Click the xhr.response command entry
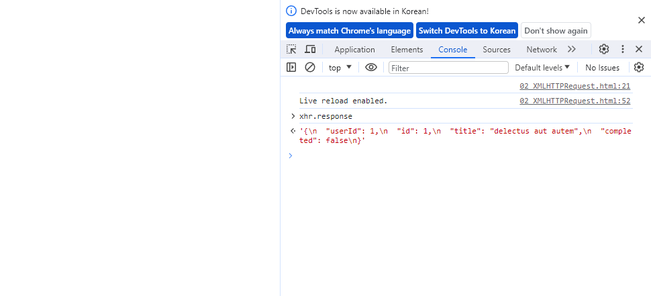This screenshot has width=651, height=296. tap(325, 116)
